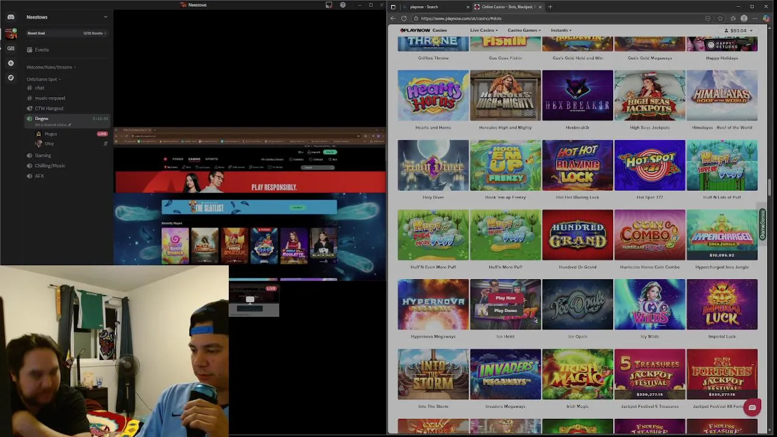Switch to the Online Casino browser tab
Screen dimensions: 777x437
(x=507, y=7)
